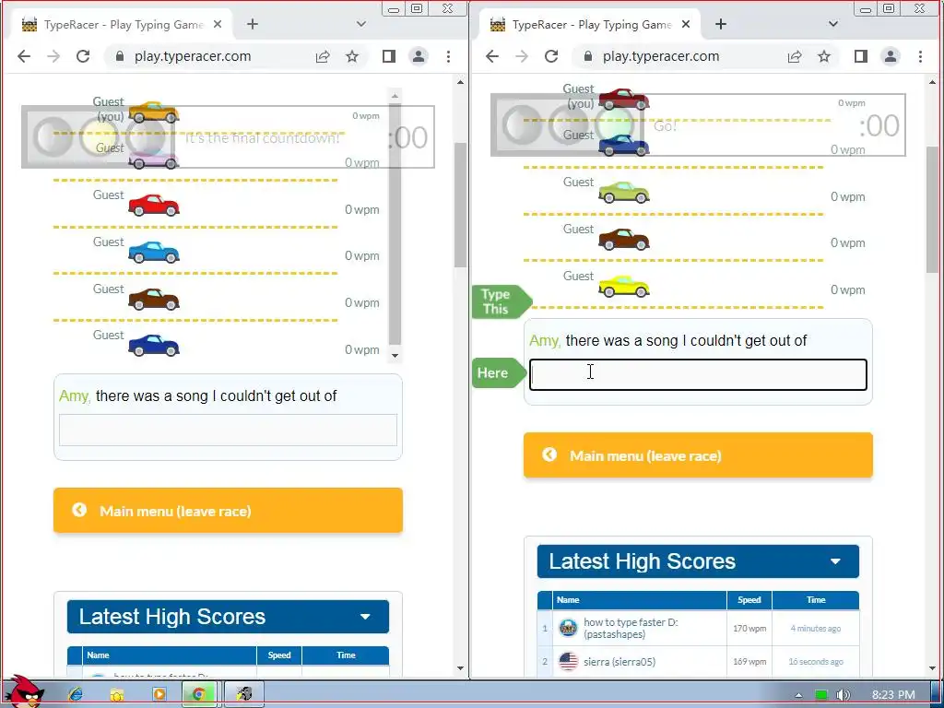View site info lock icon in the right window
Screen dimensions: 944x708
587,56
